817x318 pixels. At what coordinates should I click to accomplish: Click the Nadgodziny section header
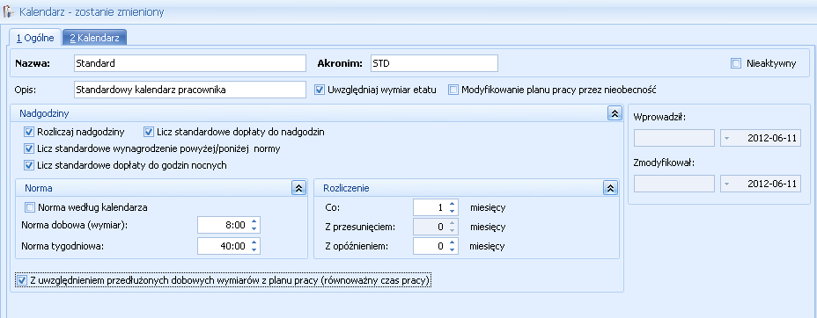point(316,113)
